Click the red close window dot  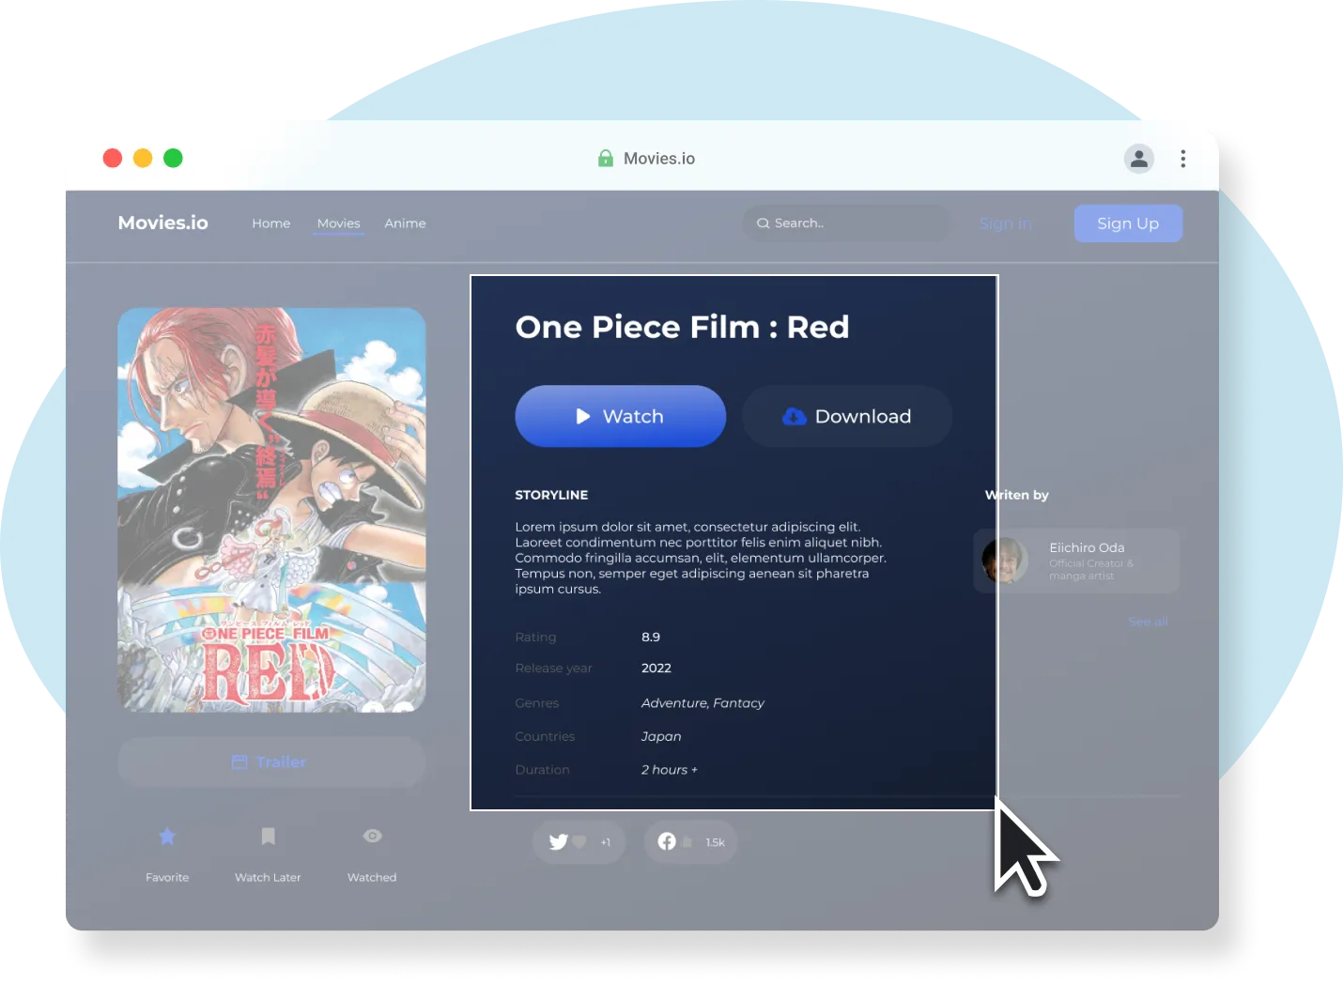pyautogui.click(x=113, y=158)
